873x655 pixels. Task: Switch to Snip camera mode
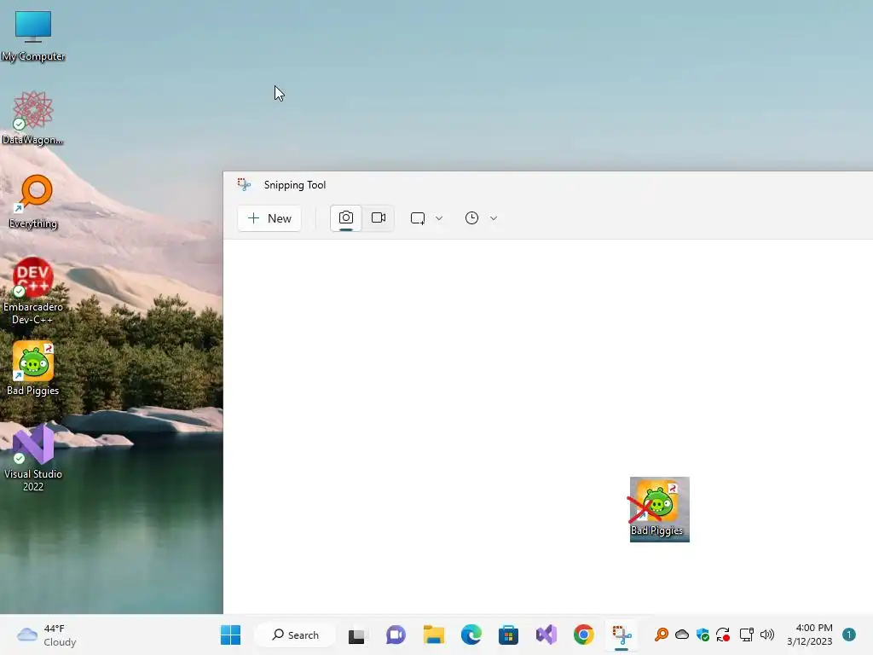346,217
